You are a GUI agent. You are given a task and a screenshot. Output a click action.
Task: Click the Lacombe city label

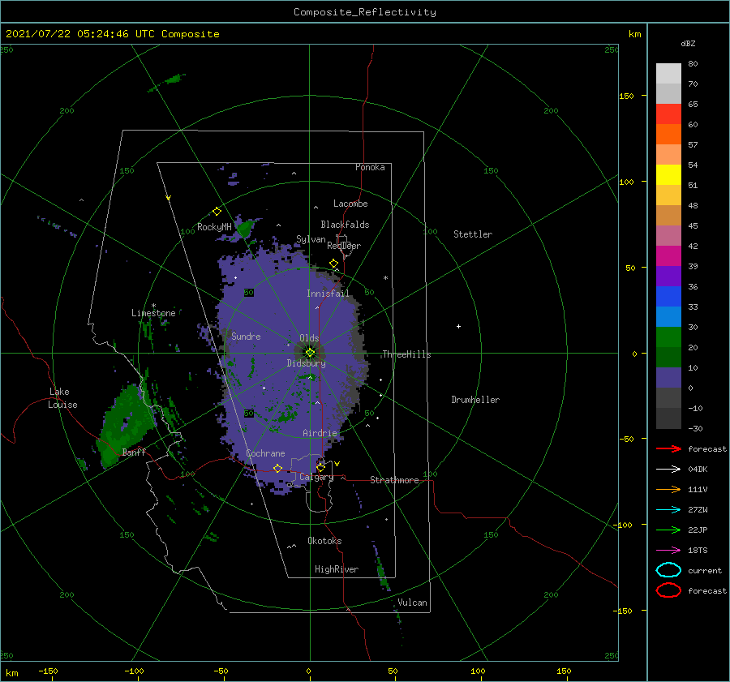tap(350, 204)
